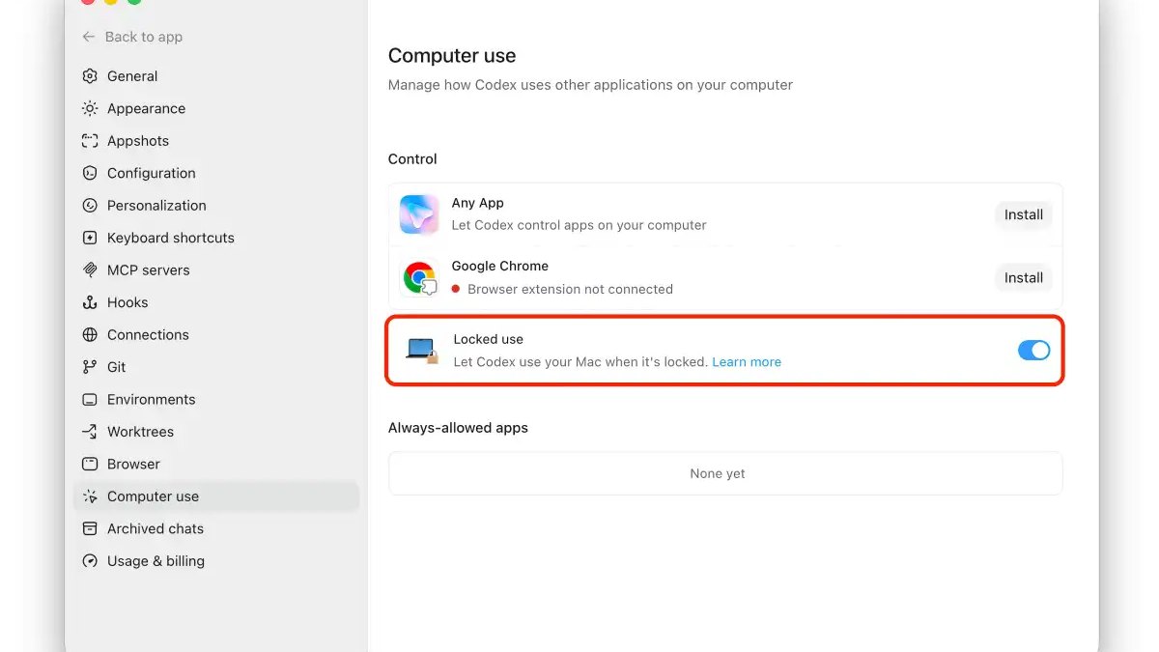
Task: Click the 'Locked use' title text
Action: tap(488, 339)
